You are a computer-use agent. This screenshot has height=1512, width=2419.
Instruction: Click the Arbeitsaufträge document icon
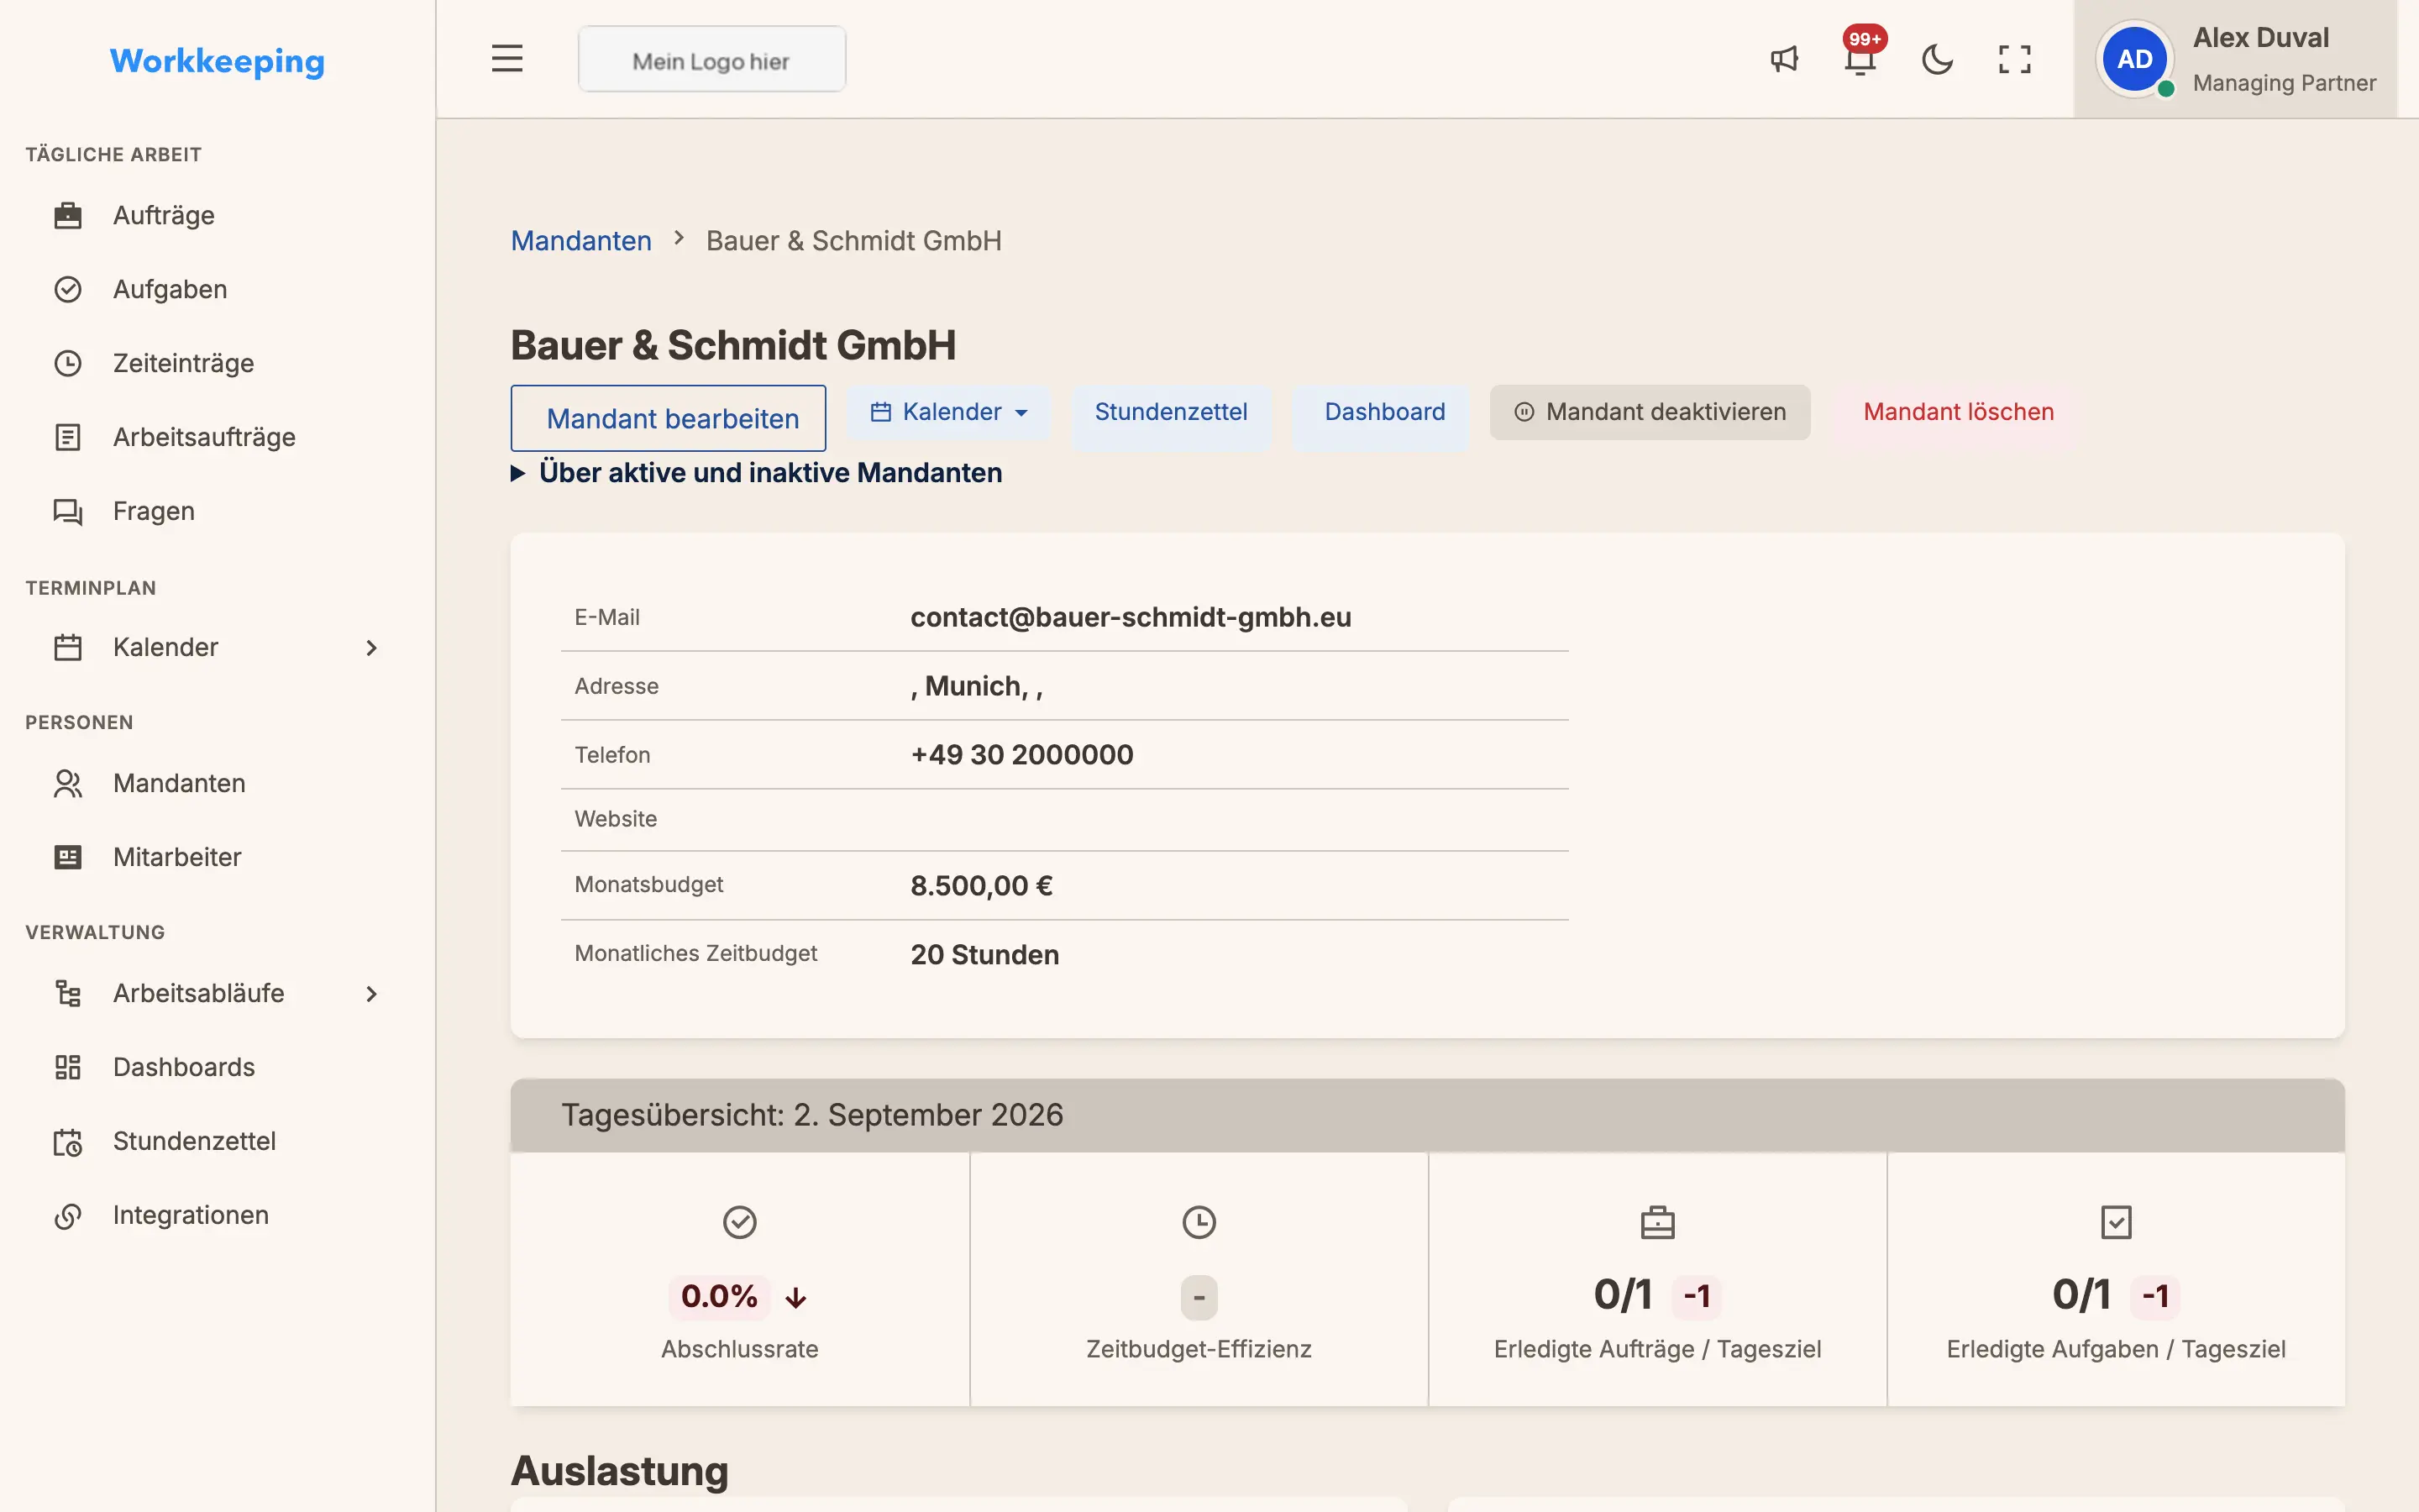[x=68, y=437]
